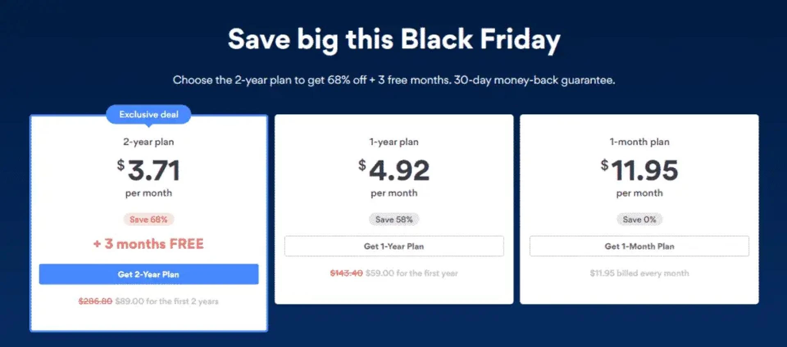
Task: Click the Get 1-Year Plan button
Action: 394,246
